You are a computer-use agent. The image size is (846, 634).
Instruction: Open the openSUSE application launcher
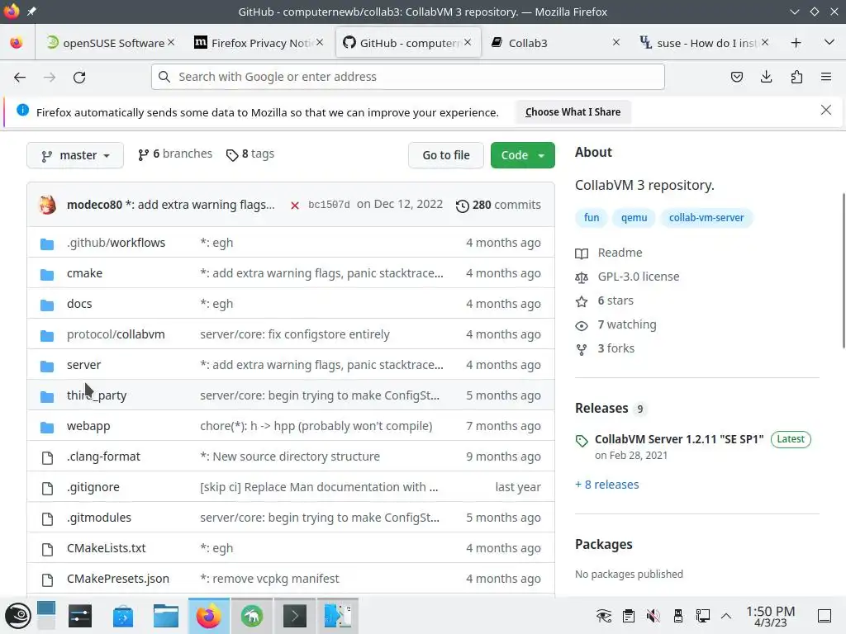[x=18, y=616]
